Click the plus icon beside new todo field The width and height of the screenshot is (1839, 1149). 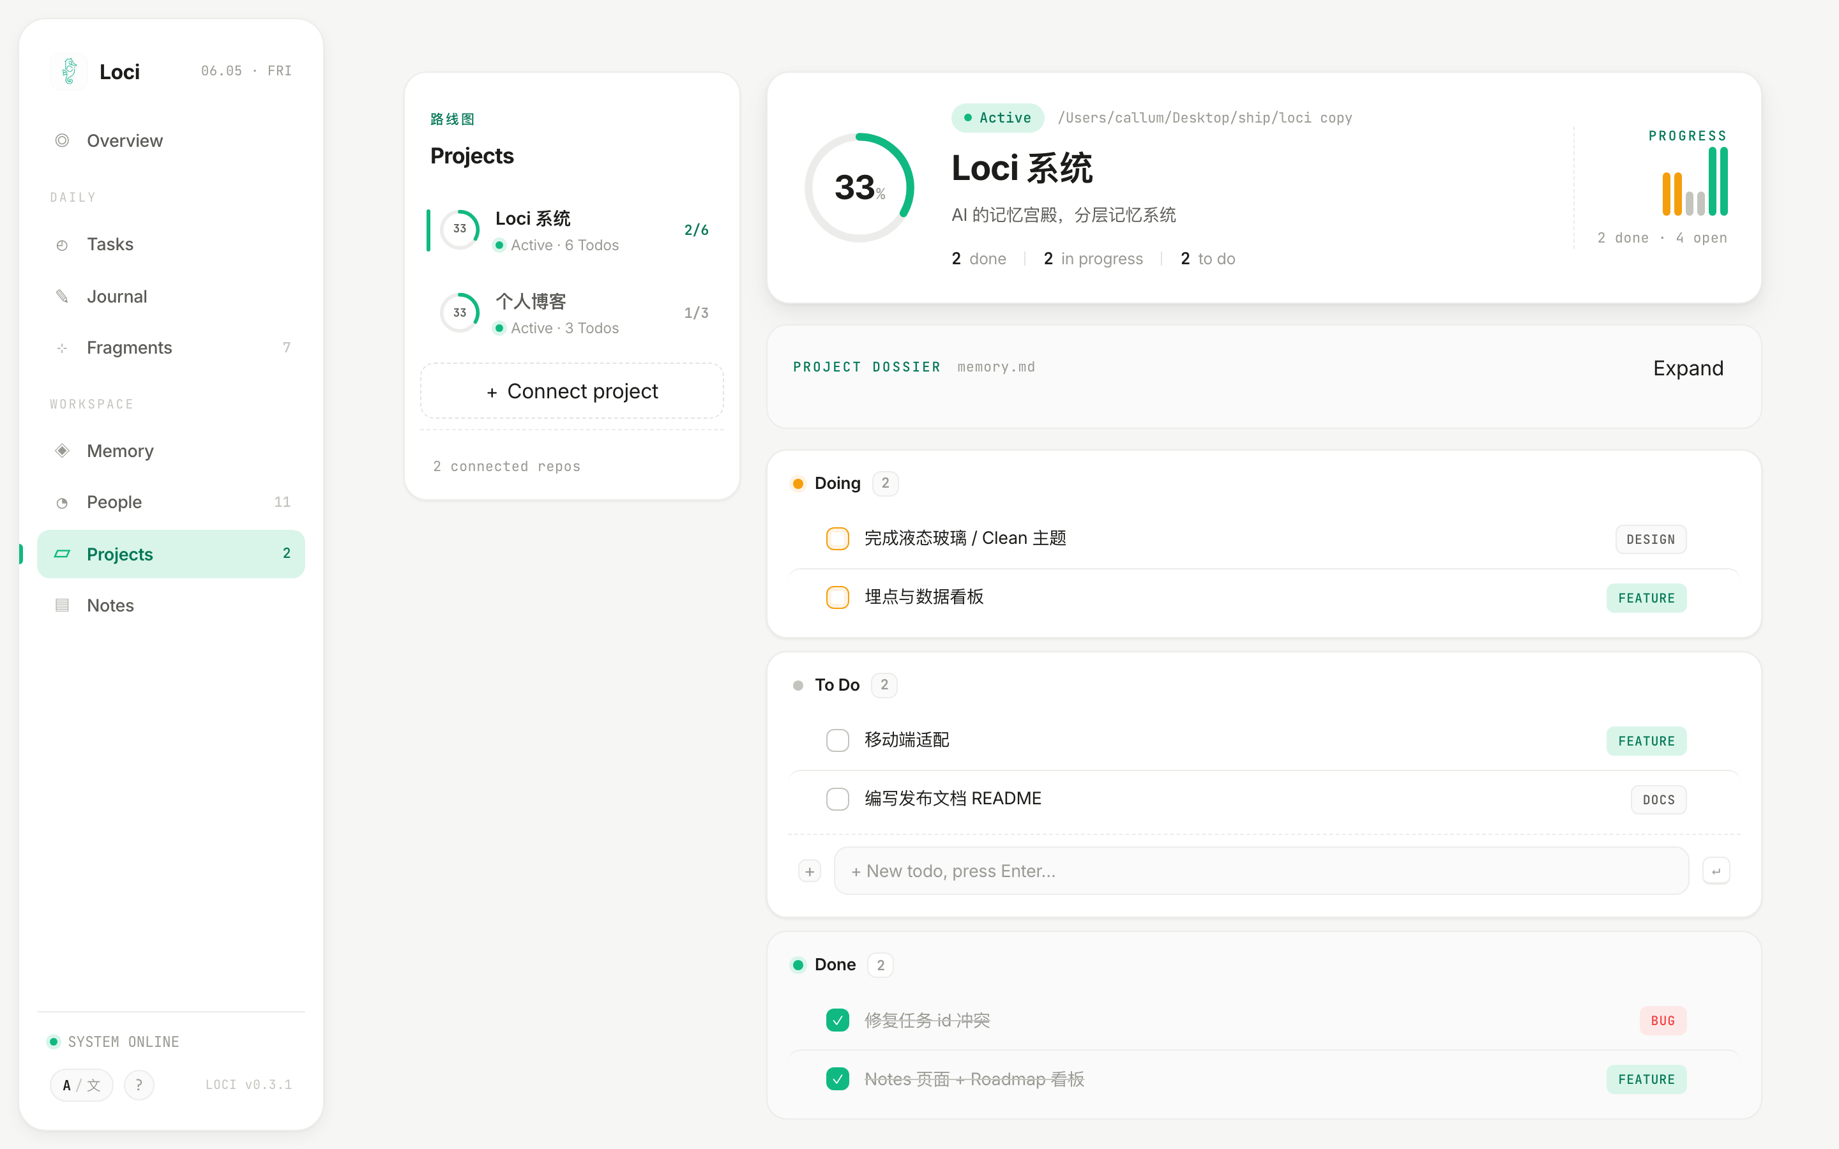[810, 871]
